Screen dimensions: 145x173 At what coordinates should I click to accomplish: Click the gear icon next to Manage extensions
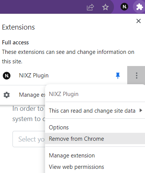point(6,95)
